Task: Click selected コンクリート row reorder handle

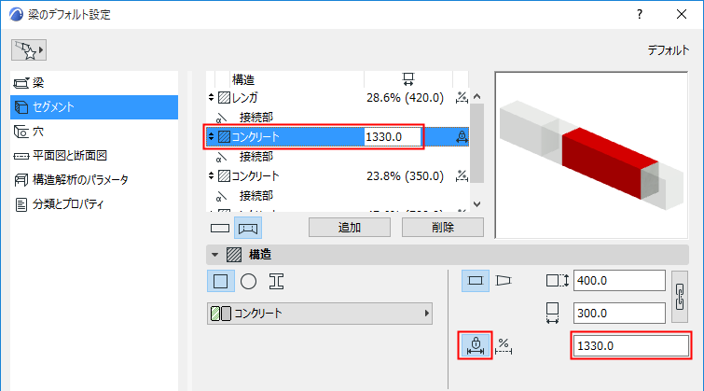Action: pos(211,136)
